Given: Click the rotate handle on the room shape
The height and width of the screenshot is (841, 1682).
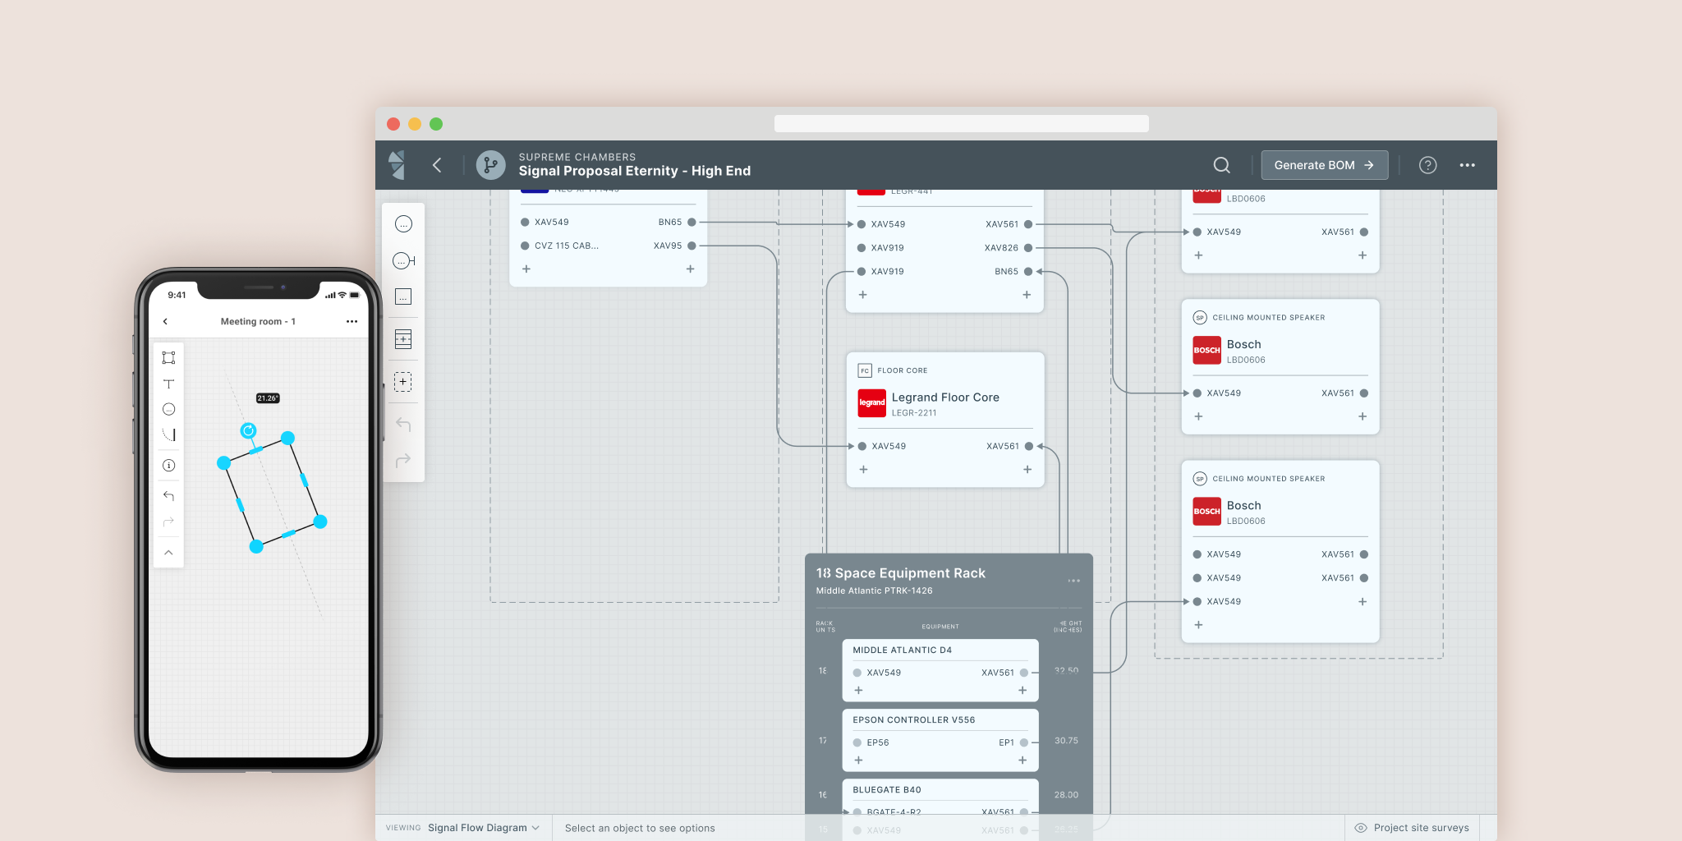Looking at the screenshot, I should (248, 430).
